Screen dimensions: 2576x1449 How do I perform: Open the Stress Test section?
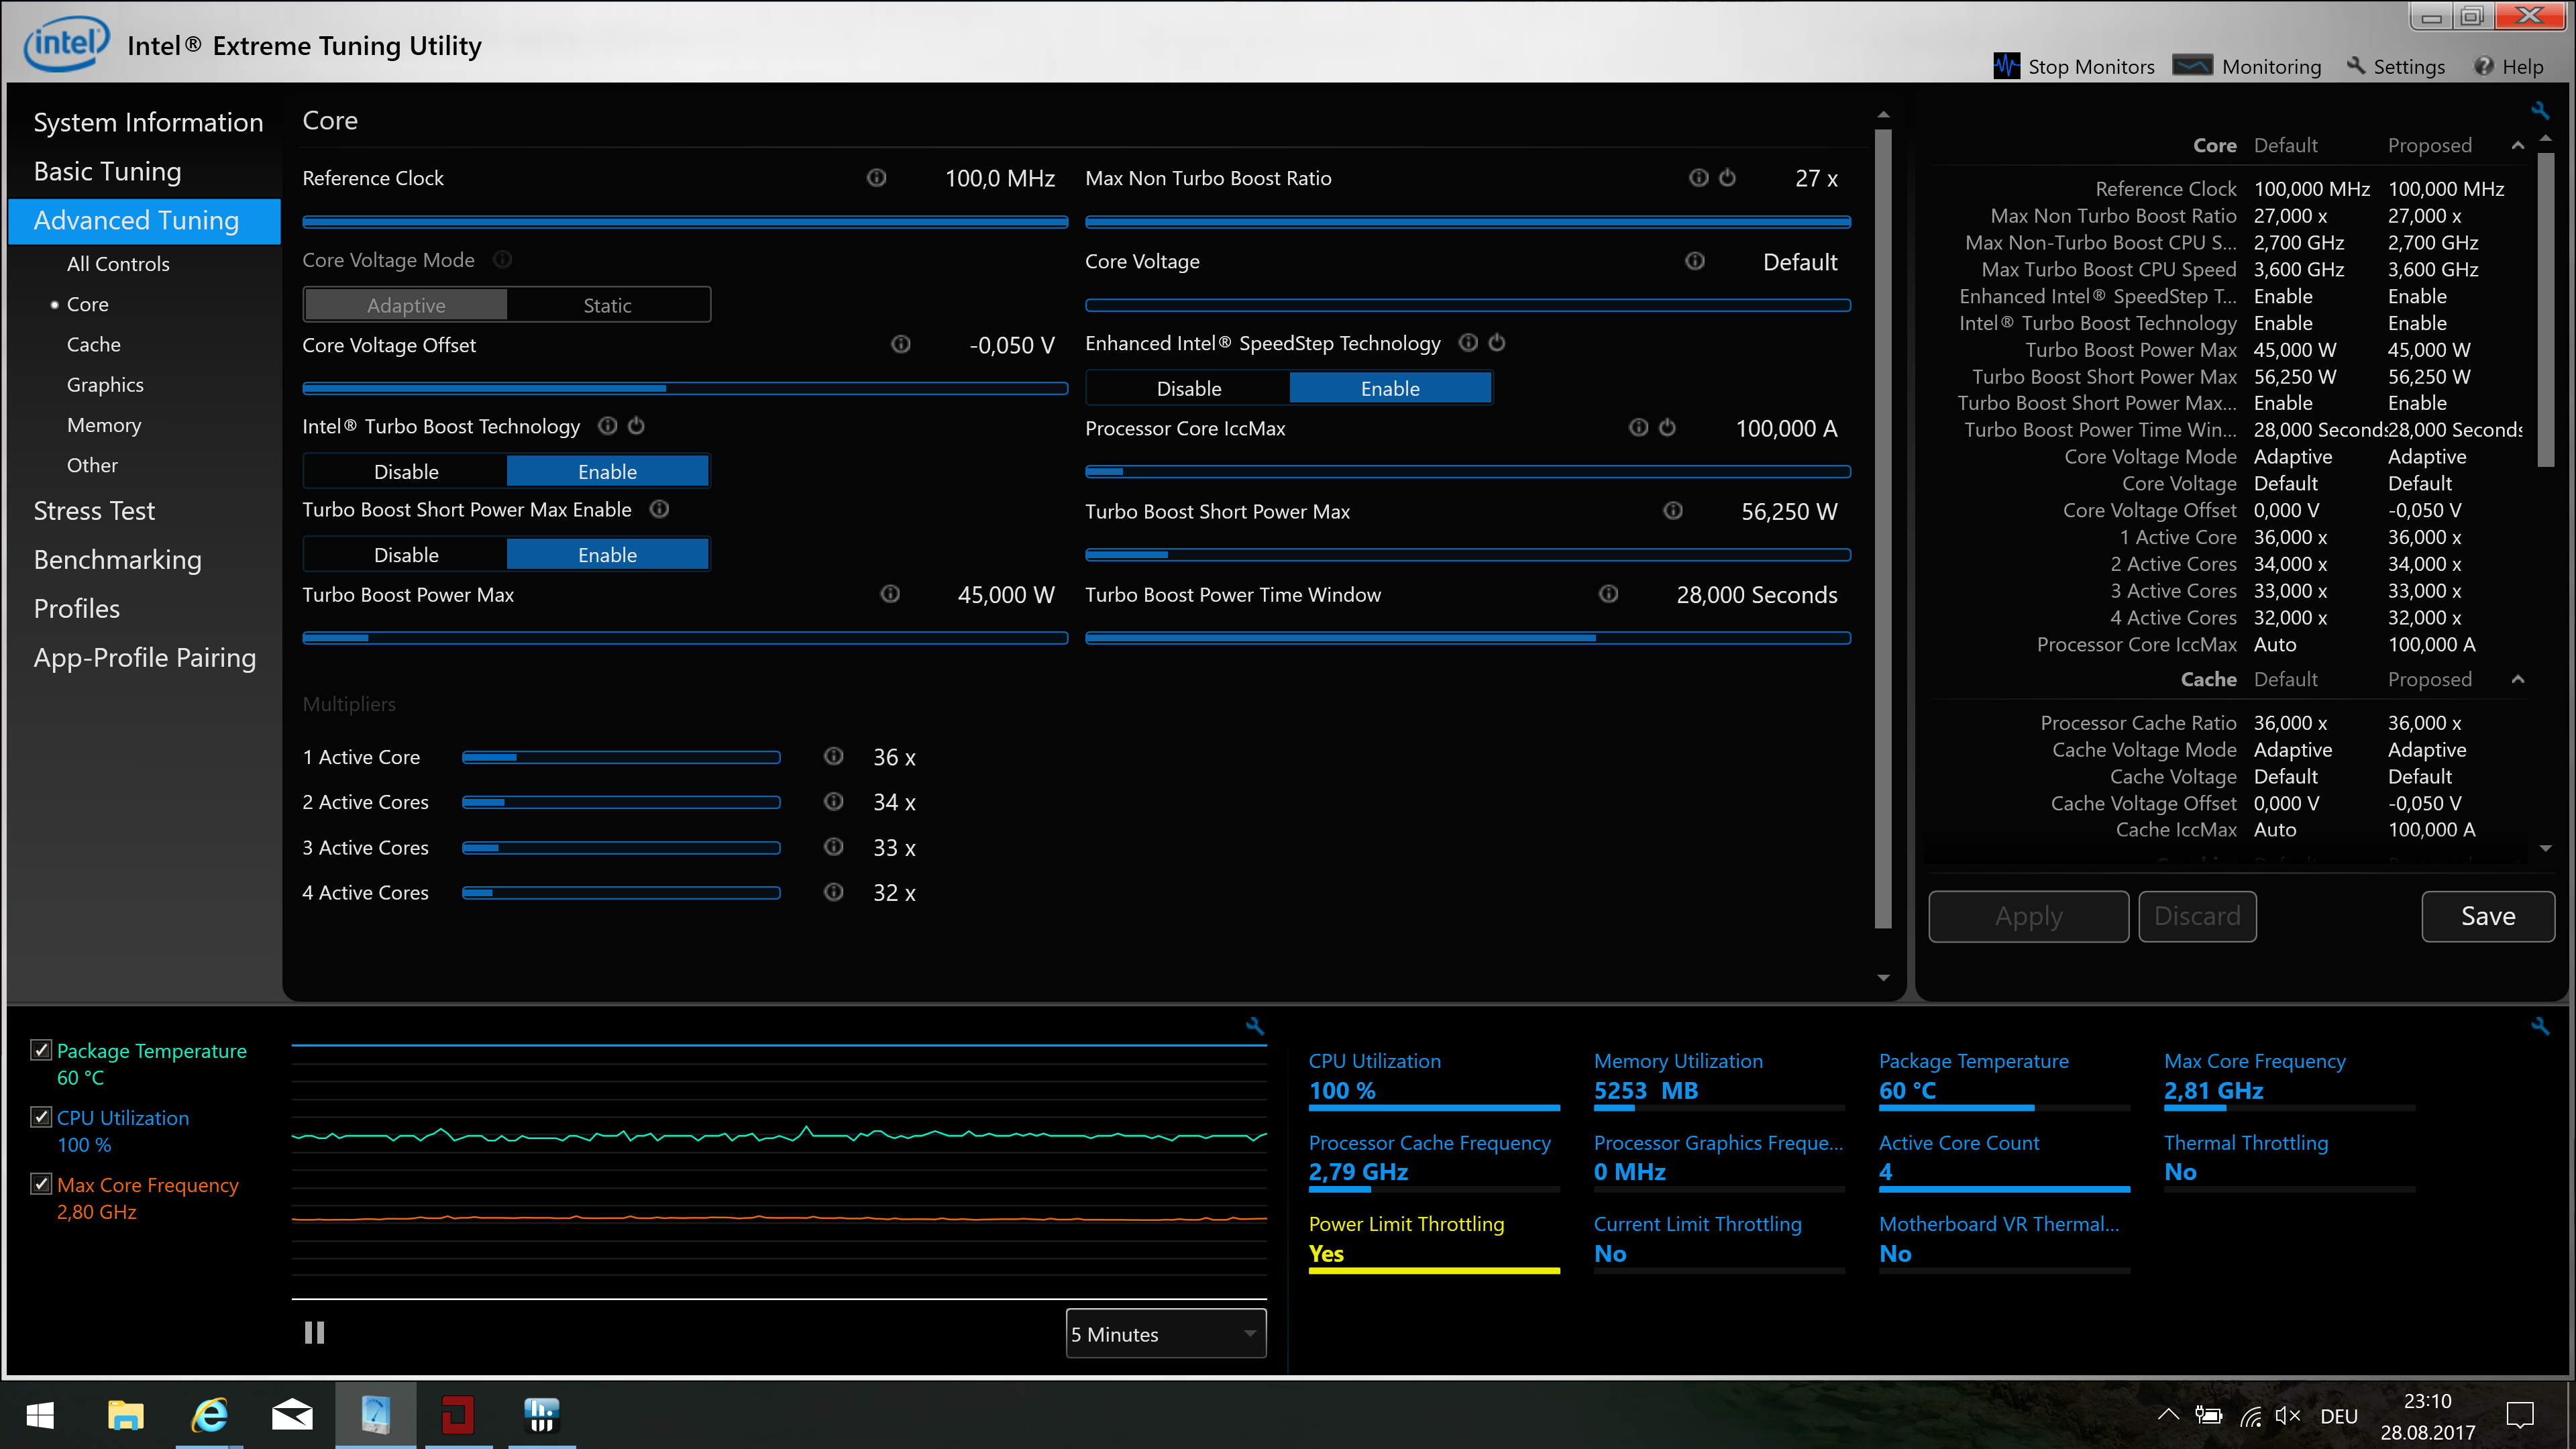94,511
